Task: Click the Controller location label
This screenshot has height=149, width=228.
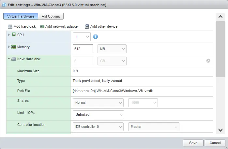Action: click(31, 125)
